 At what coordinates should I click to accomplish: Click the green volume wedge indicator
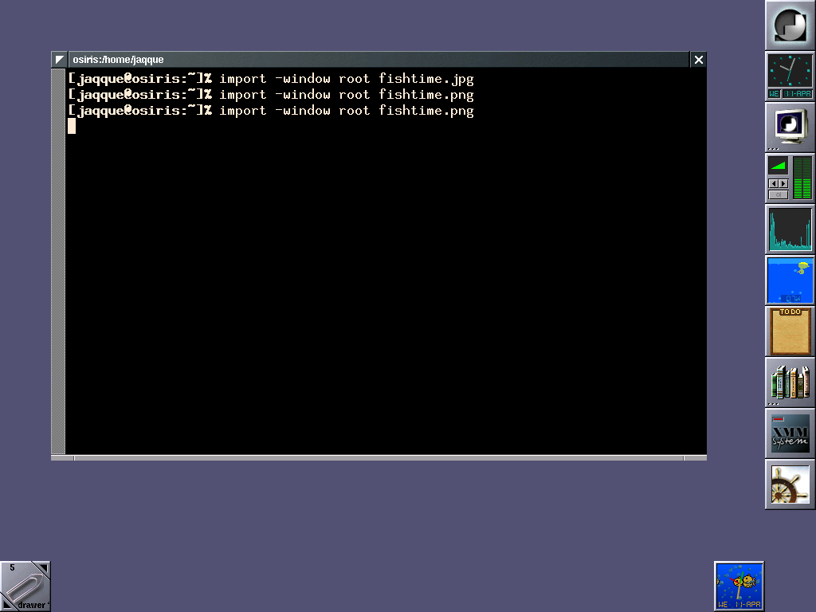tap(778, 167)
